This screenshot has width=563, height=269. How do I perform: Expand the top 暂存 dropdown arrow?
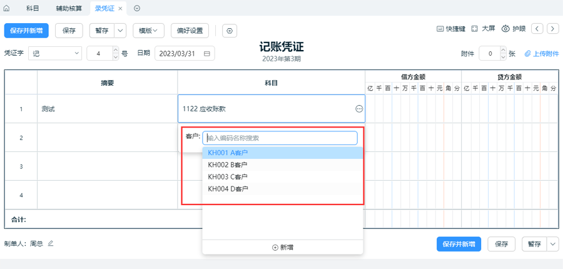[x=121, y=31]
